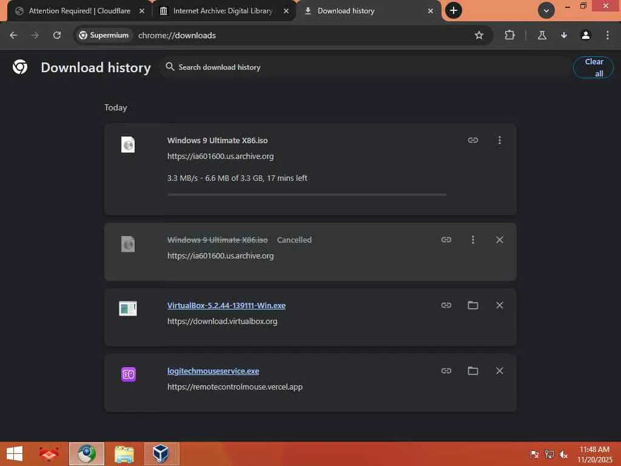
Task: Click the Search download history field
Action: tap(364, 67)
